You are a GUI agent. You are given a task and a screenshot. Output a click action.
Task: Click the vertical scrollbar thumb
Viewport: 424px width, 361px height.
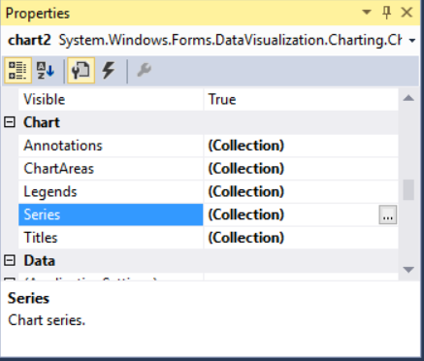pos(408,190)
